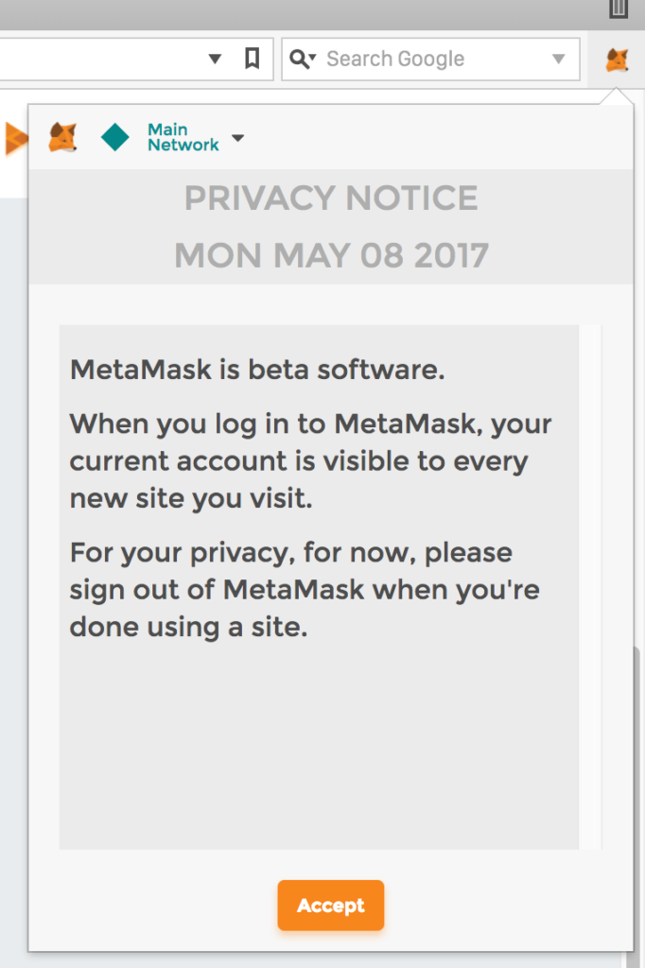Expand the address bar history dropdown arrow

[215, 60]
